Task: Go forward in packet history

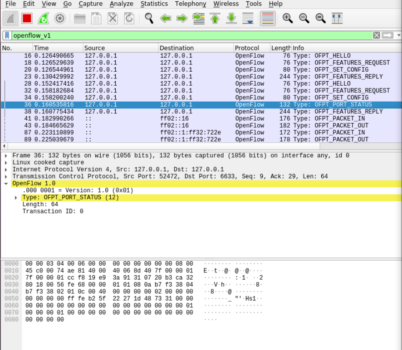Action: 182,19
